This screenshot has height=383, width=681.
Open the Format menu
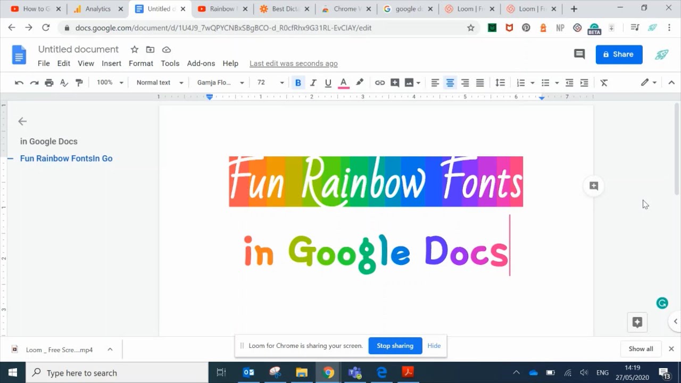click(141, 63)
